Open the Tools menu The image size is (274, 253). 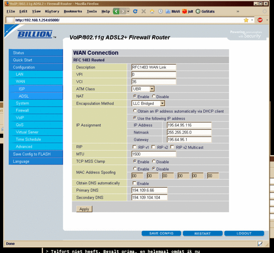click(92, 11)
